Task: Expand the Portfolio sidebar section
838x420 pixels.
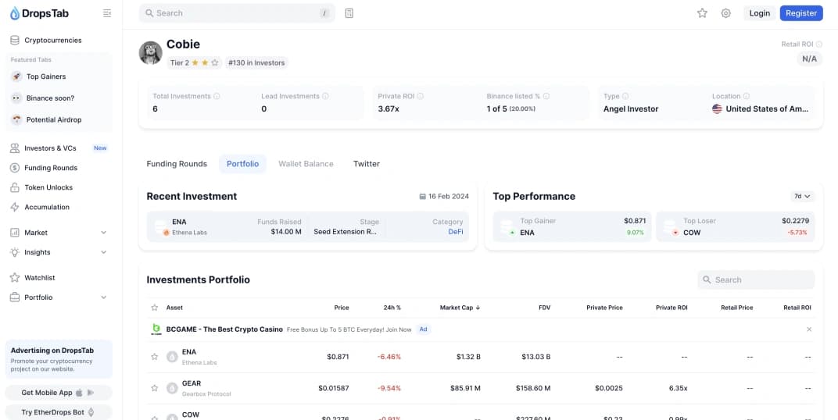Action: [104, 297]
